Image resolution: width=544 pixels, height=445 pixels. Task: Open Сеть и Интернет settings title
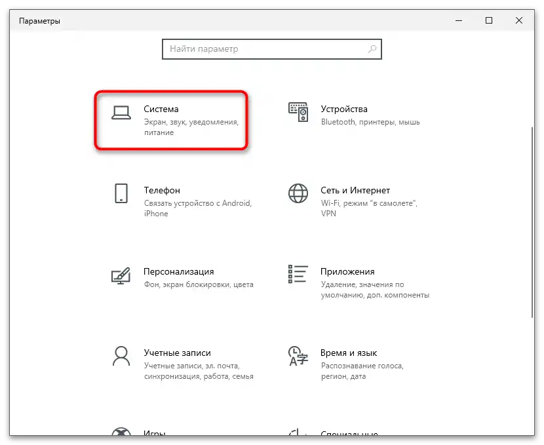[x=355, y=190]
